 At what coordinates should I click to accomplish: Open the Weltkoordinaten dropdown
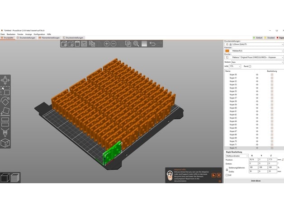pos(237,156)
